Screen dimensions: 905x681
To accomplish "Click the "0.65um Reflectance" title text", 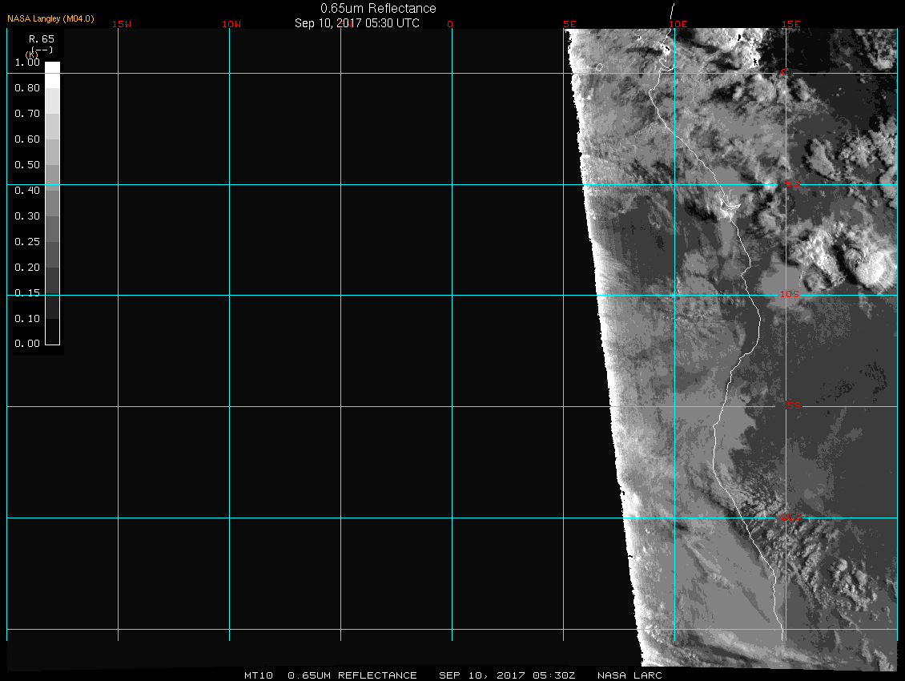I will 378,8.
